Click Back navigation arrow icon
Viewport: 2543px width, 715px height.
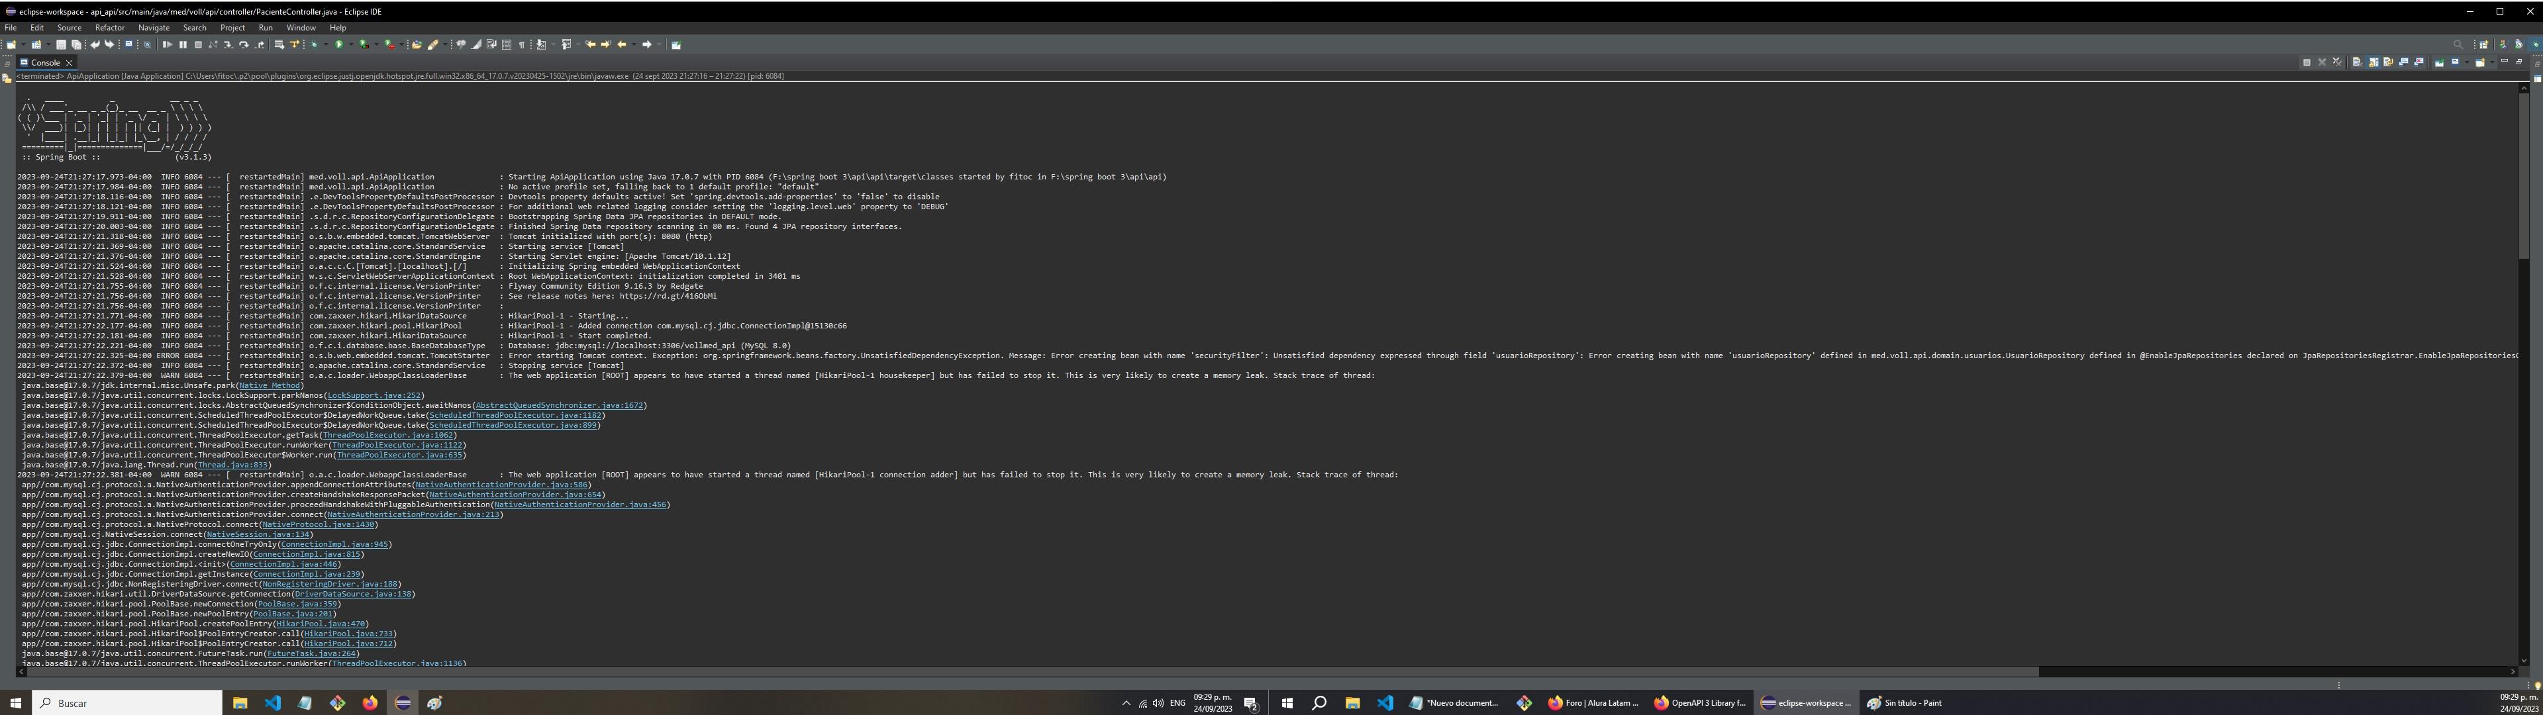pos(622,44)
